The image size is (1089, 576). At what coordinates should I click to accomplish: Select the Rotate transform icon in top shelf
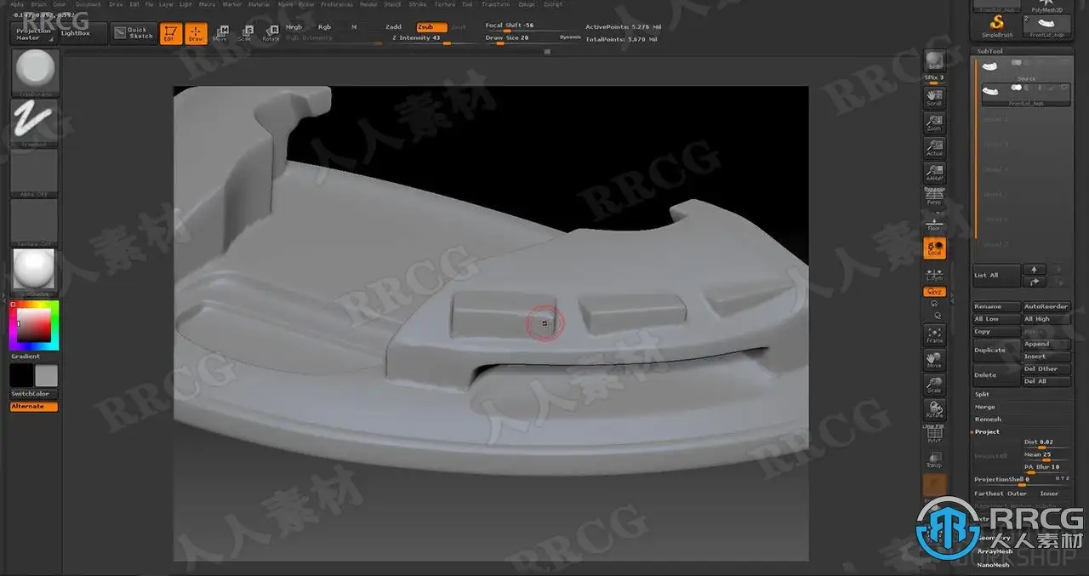pyautogui.click(x=271, y=33)
